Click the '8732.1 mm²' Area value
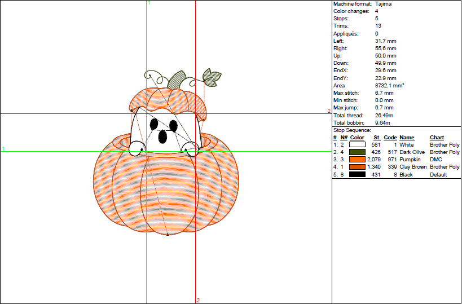The image size is (462, 304). point(390,85)
